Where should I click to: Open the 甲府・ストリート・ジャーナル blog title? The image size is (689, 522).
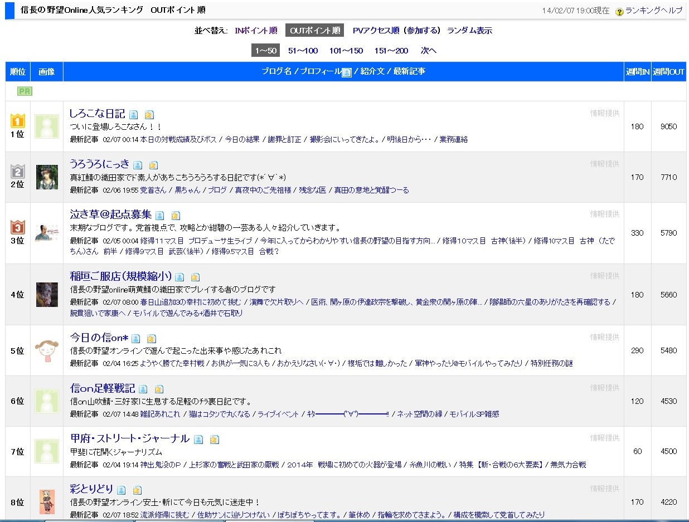[130, 438]
